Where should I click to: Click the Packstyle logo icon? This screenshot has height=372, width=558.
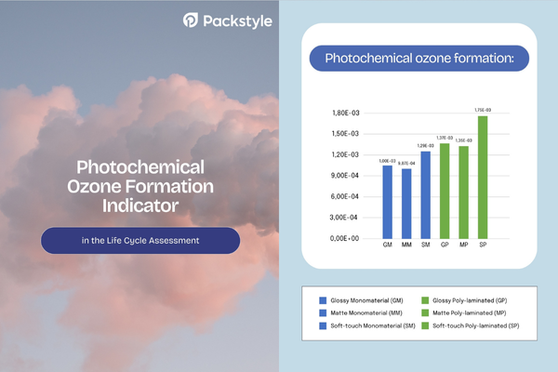pyautogui.click(x=191, y=20)
